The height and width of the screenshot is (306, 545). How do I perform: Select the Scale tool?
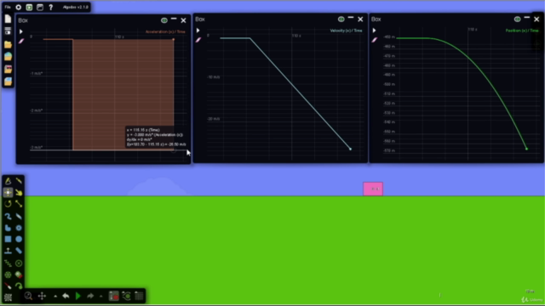point(19,204)
